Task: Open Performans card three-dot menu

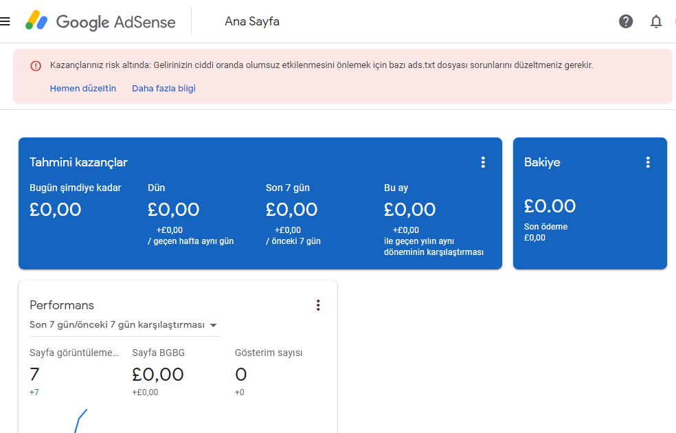Action: coord(318,305)
